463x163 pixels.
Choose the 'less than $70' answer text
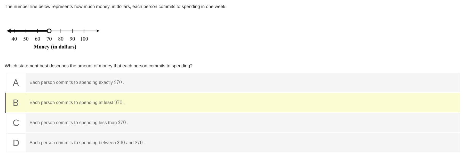79,123
